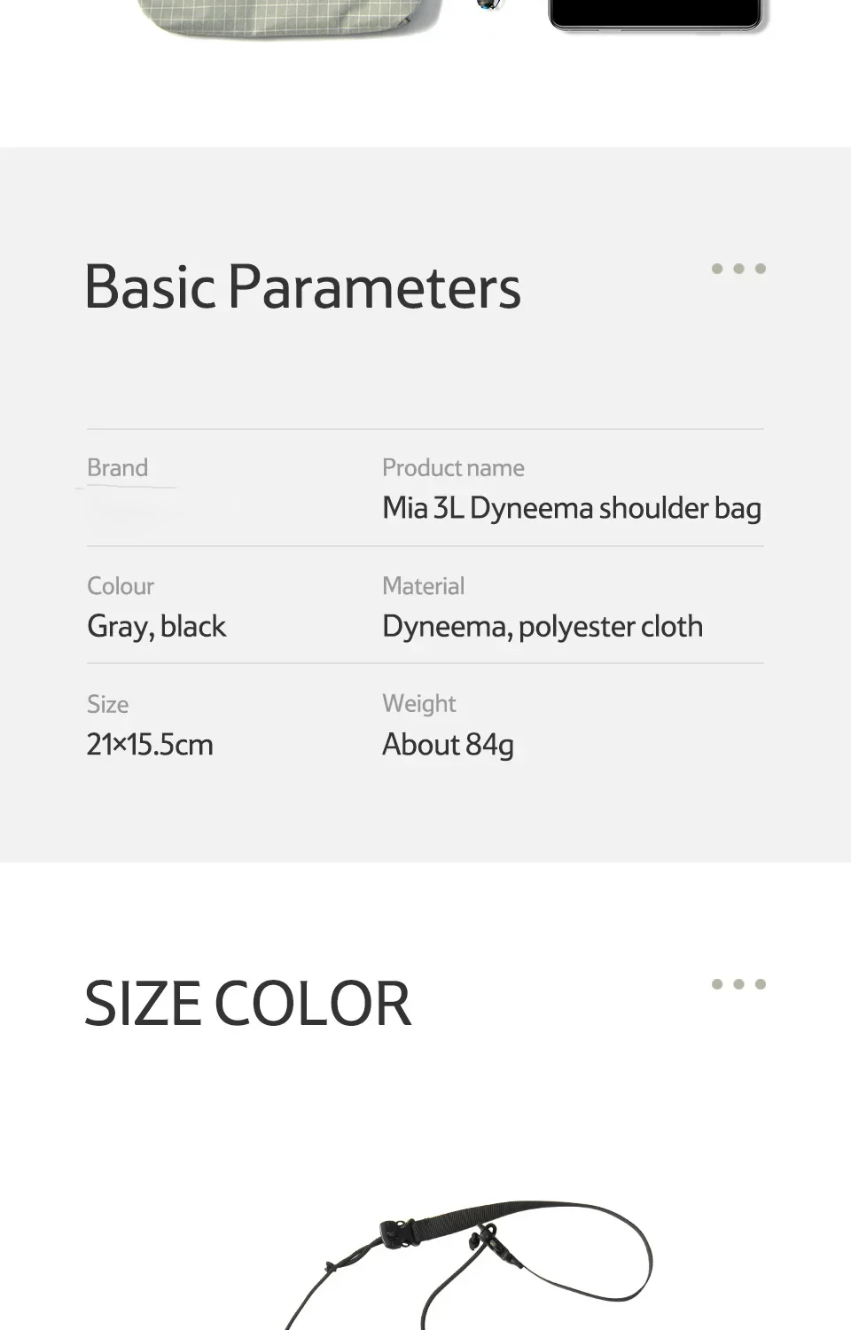
Task: Click the Basic Parameters heading
Action: 302,287
